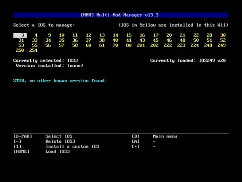Select IOS 33 entry
The image size is (242, 182).
(x=35, y=40)
